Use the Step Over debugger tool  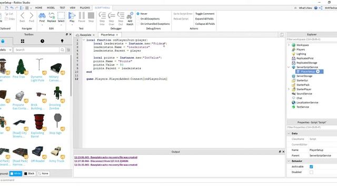[x=111, y=19]
